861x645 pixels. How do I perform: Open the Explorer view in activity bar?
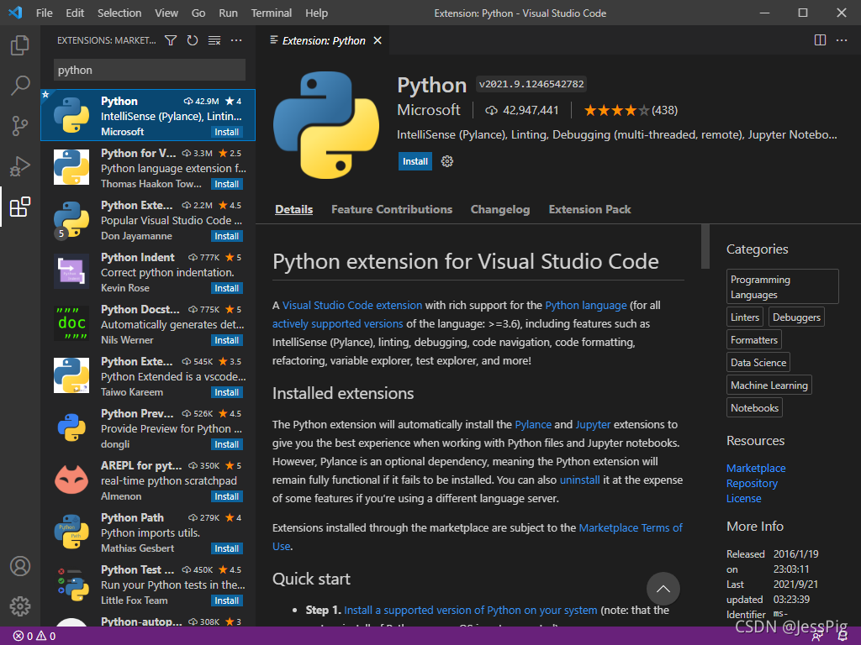(x=20, y=45)
